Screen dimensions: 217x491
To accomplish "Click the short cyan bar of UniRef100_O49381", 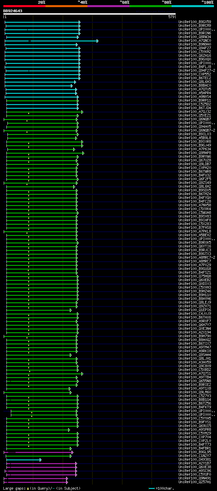I will pos(24,460).
